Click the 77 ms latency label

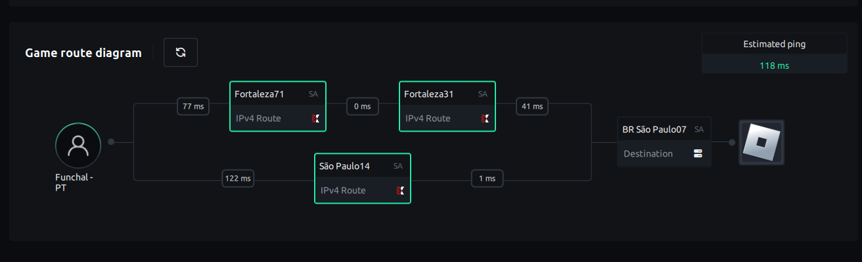pyautogui.click(x=193, y=106)
